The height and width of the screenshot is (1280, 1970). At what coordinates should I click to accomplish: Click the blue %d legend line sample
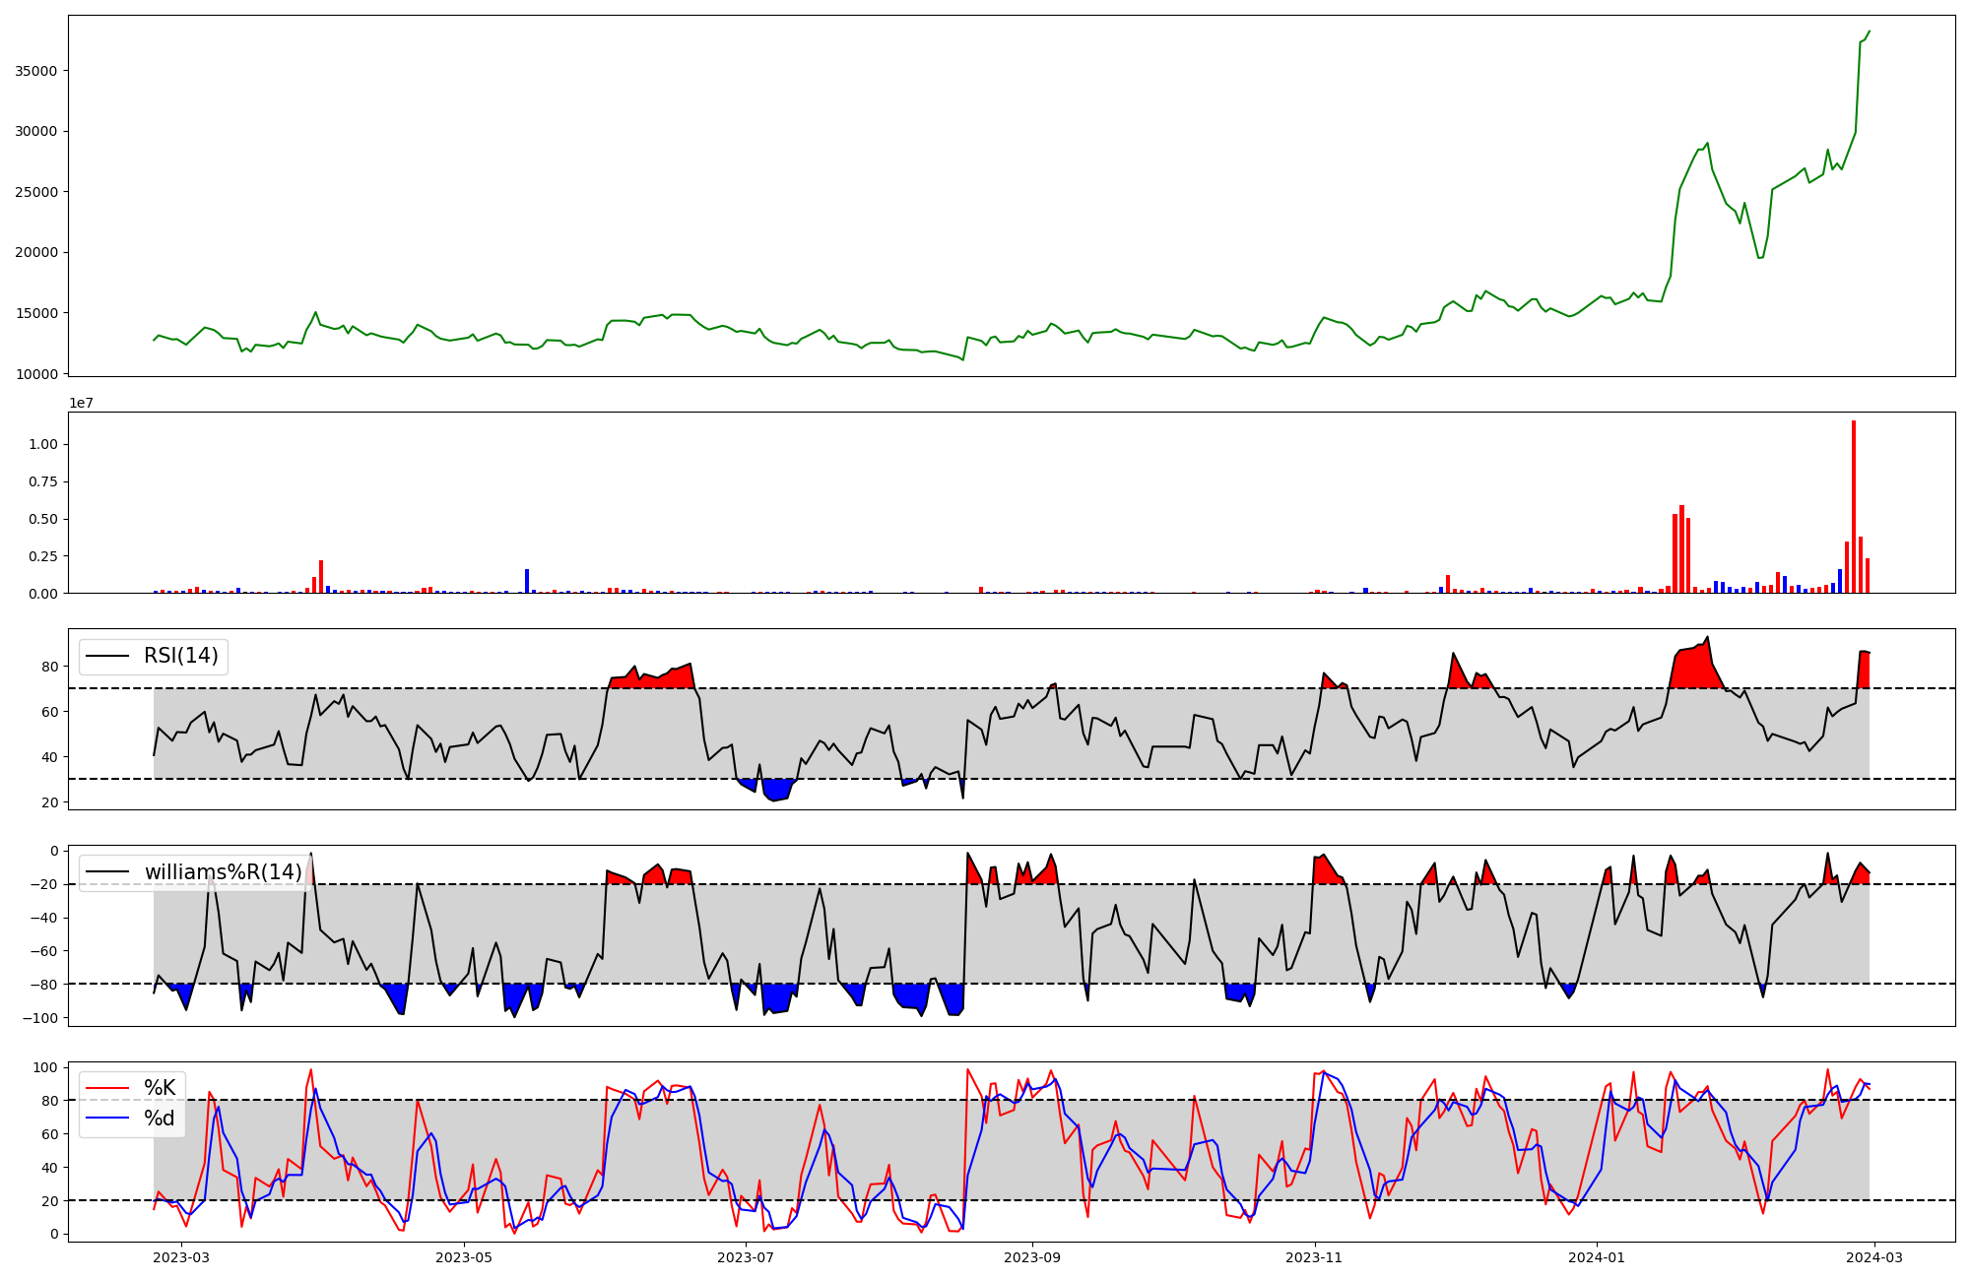coord(107,1119)
